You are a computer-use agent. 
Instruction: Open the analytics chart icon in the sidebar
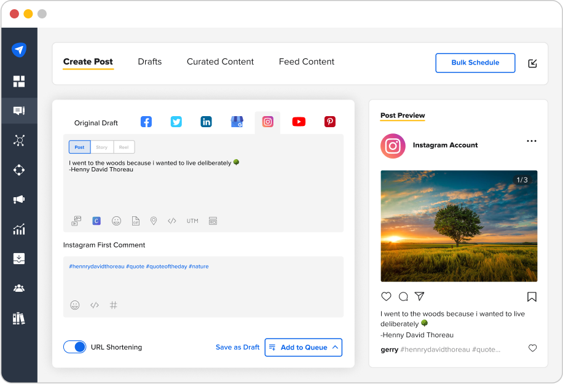tap(19, 229)
